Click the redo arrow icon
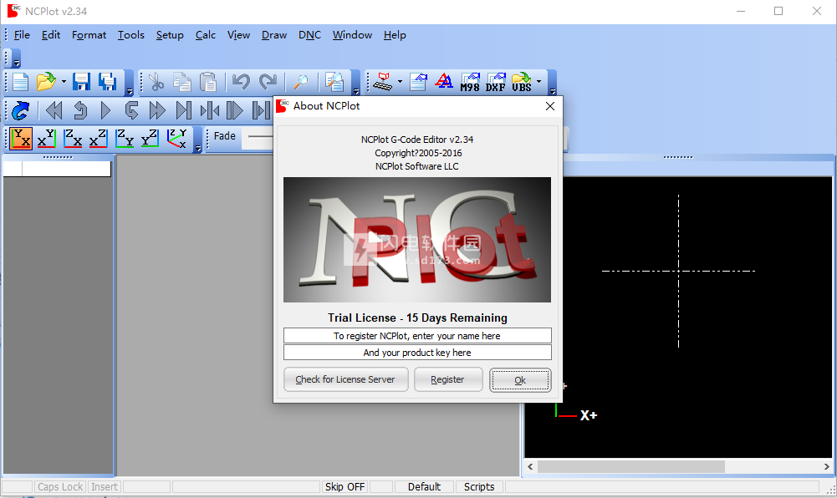The height and width of the screenshot is (498, 837). 268,82
